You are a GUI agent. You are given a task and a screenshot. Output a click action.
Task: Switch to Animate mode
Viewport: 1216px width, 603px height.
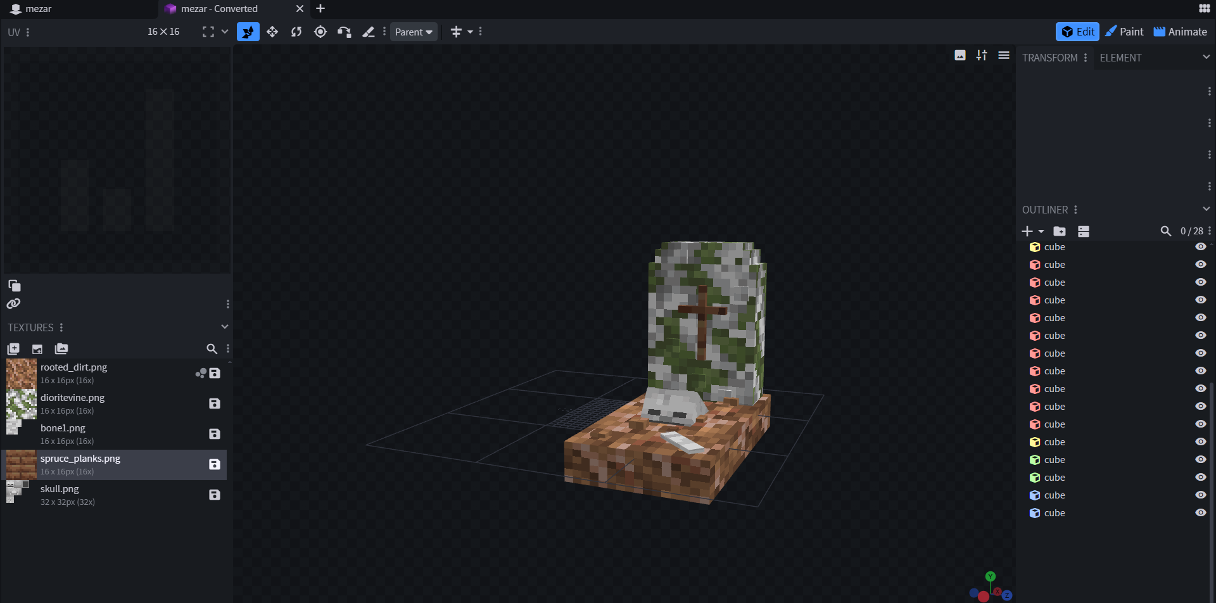coord(1181,32)
